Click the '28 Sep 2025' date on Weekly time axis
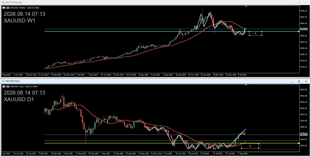This screenshot has width=311, height=157. [x=181, y=75]
